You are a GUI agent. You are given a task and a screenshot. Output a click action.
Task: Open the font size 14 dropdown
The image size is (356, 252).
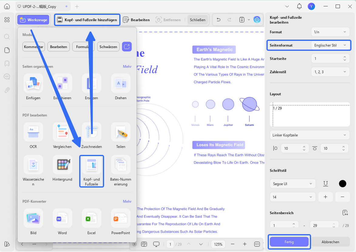293,197
